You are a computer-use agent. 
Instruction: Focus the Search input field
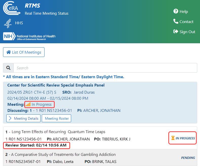(x=105, y=68)
